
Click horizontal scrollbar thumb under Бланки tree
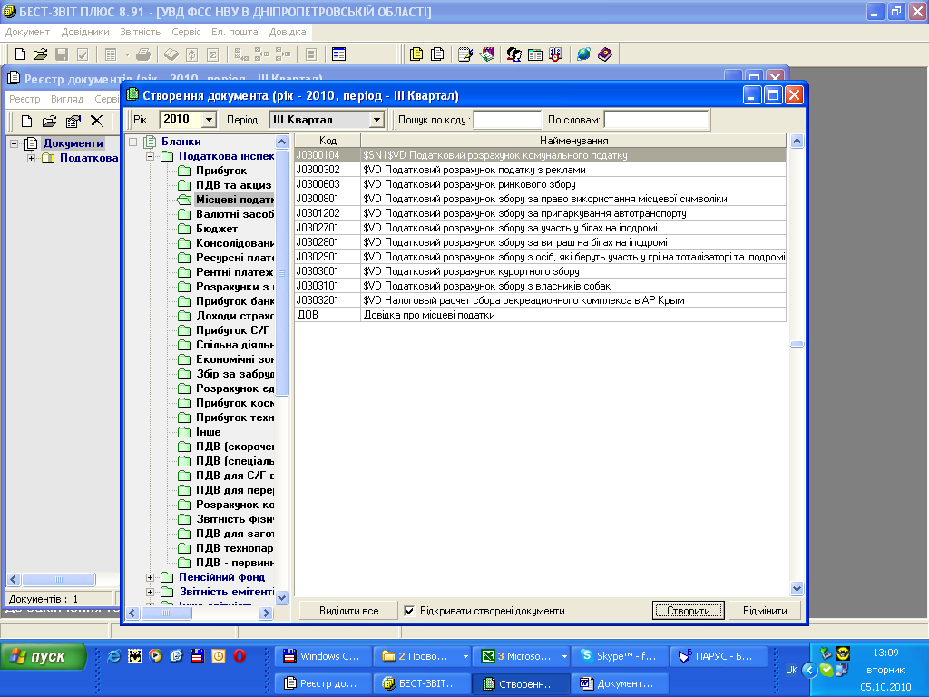click(167, 614)
